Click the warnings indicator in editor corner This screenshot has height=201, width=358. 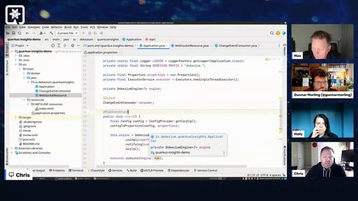tap(267, 59)
